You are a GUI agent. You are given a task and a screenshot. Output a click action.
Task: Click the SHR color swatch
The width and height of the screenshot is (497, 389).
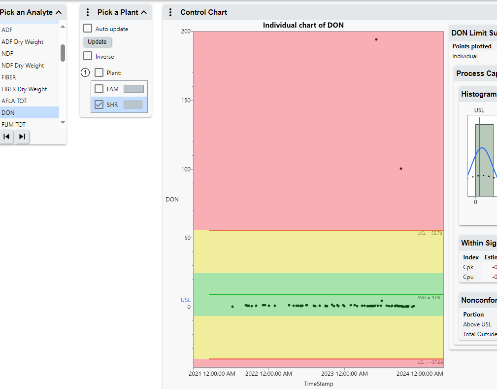(x=133, y=105)
